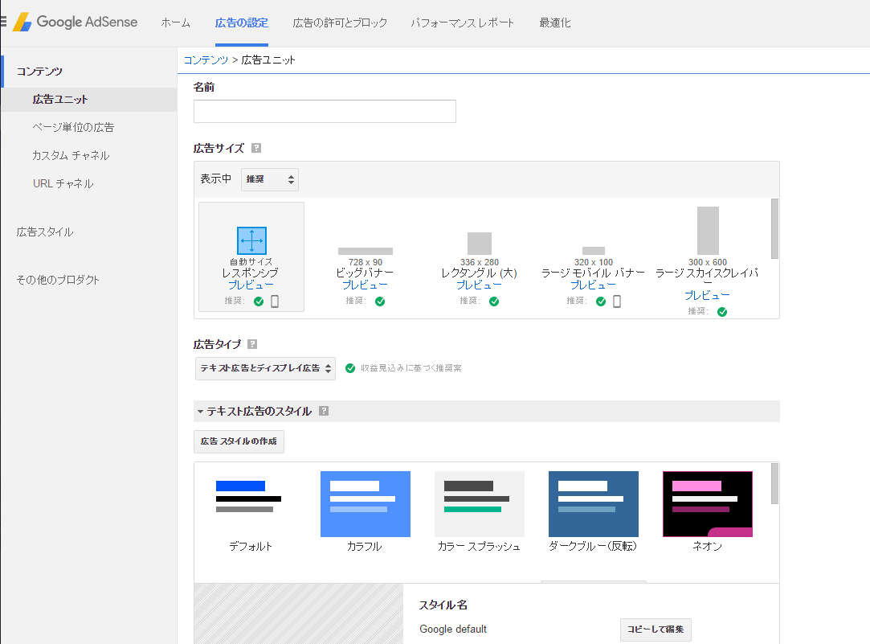Click green check under ラージスカイスクレイパー
The height and width of the screenshot is (644, 870).
click(x=722, y=312)
